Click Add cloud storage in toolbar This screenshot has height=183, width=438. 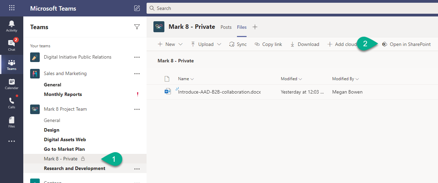pos(342,44)
